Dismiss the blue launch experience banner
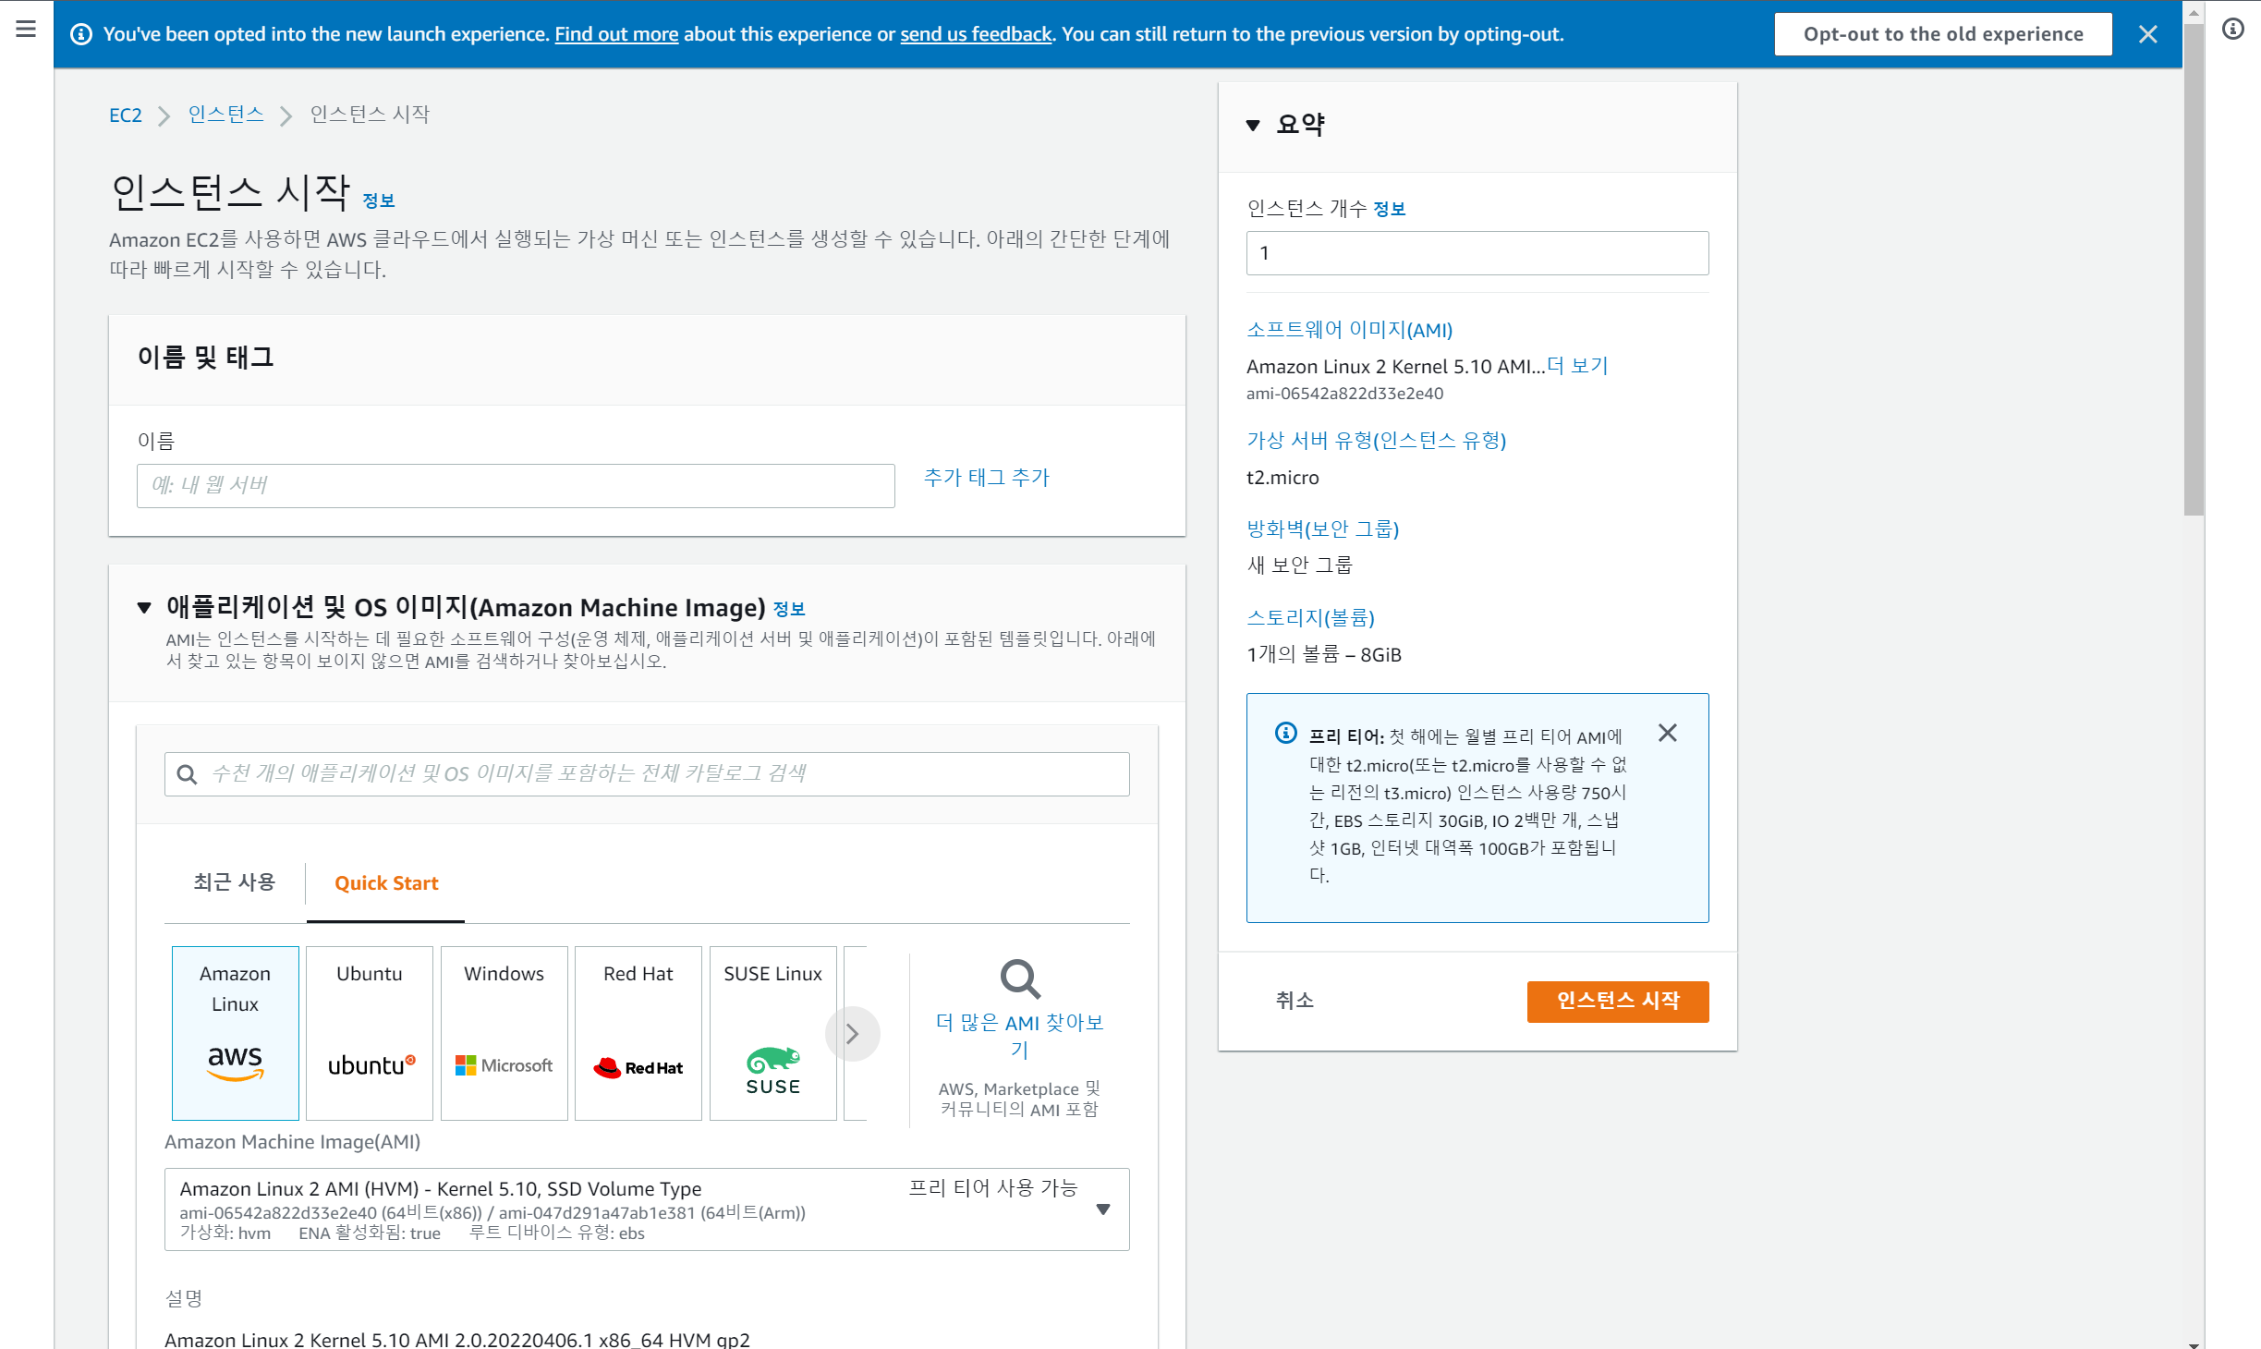 pos(2147,34)
